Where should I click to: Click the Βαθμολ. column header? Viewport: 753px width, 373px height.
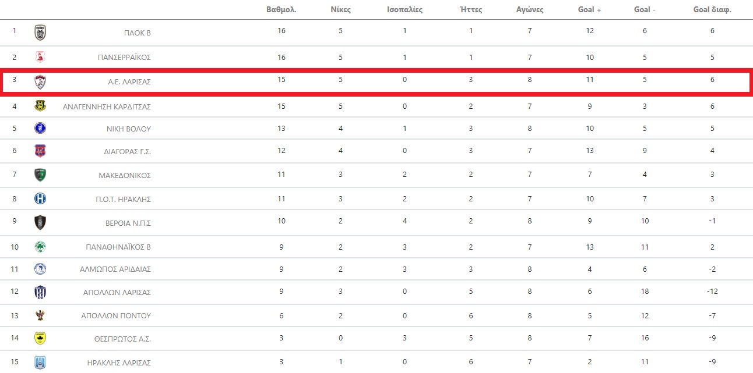pos(282,10)
